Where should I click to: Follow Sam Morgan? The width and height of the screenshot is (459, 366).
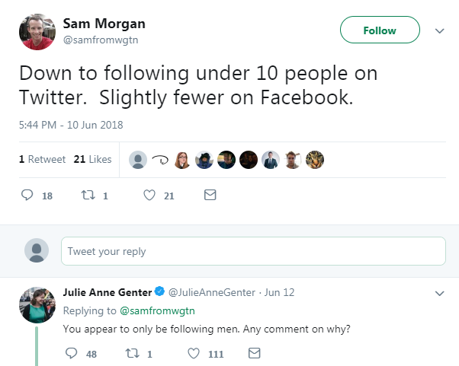[380, 30]
